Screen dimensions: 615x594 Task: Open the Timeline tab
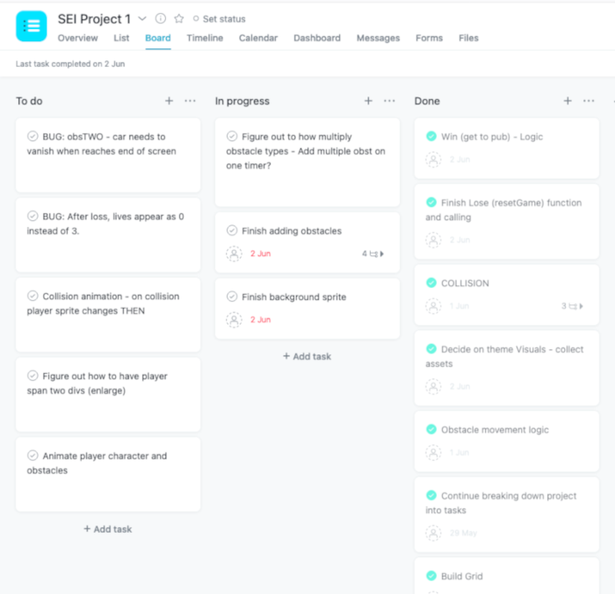pos(205,38)
